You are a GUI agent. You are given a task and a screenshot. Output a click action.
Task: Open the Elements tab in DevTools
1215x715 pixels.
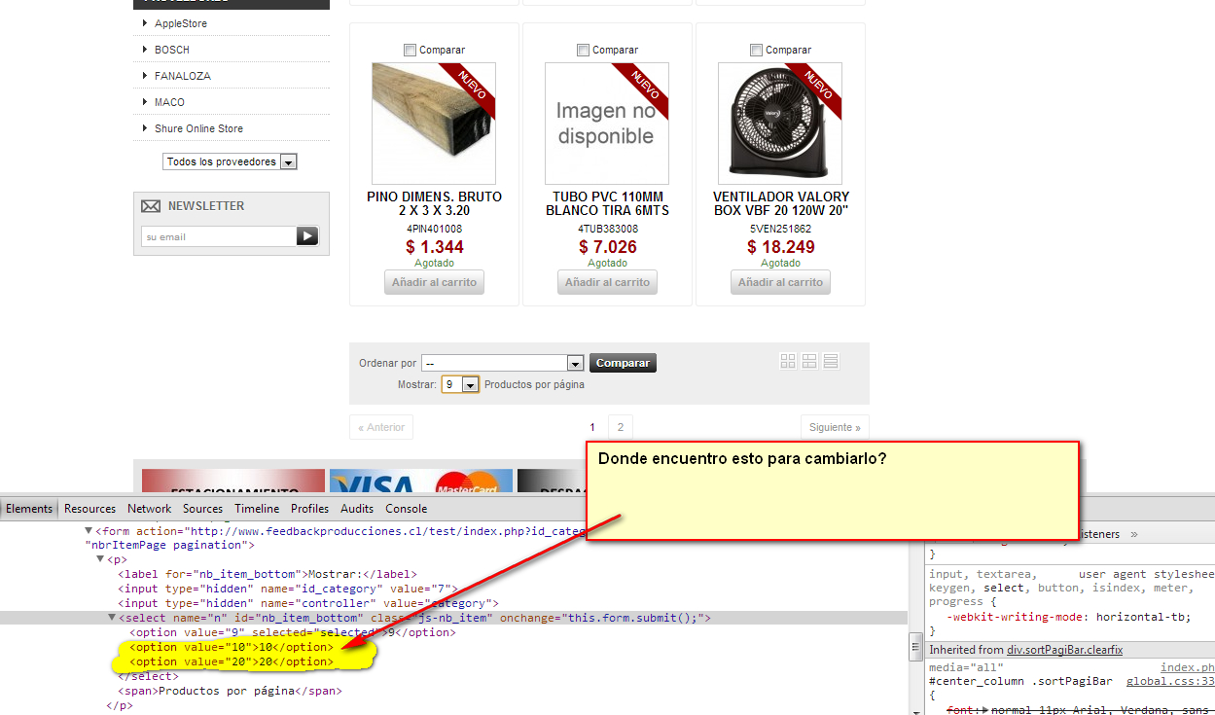coord(29,509)
